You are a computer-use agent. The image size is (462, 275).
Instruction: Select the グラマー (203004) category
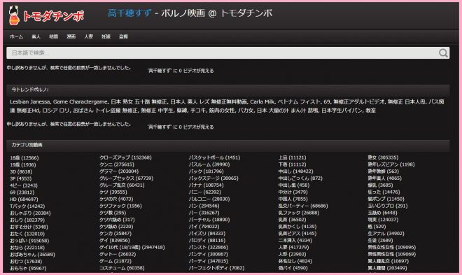coord(119,171)
